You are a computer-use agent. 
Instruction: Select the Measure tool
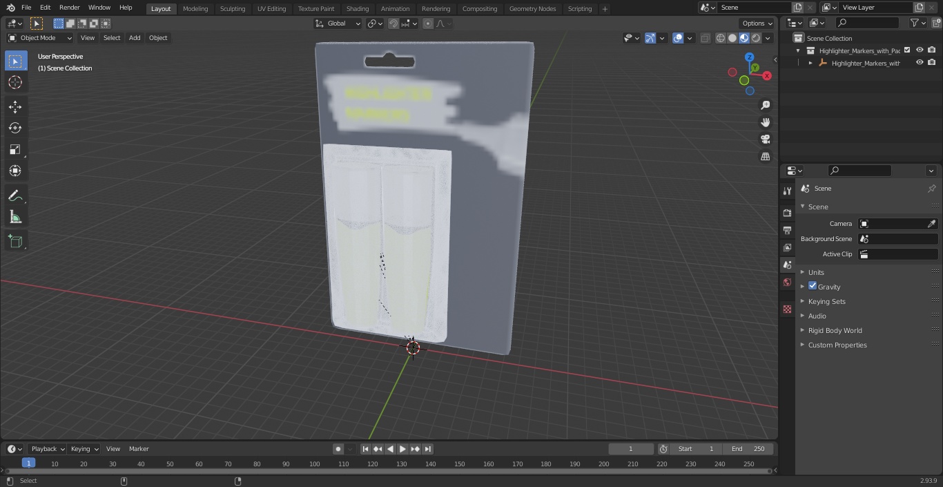click(15, 218)
